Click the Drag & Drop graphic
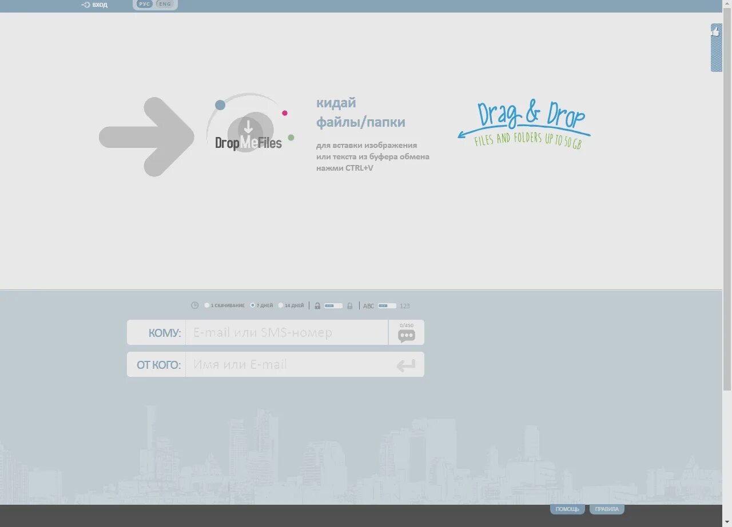This screenshot has height=527, width=732. pyautogui.click(x=524, y=125)
